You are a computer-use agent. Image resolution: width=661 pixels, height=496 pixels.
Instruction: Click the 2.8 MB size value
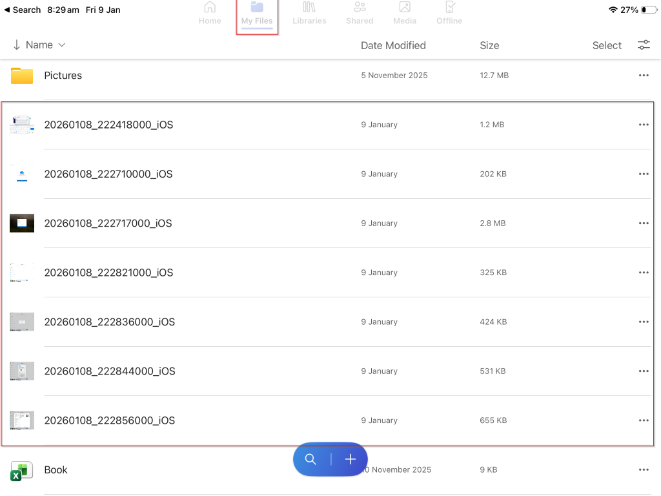493,223
